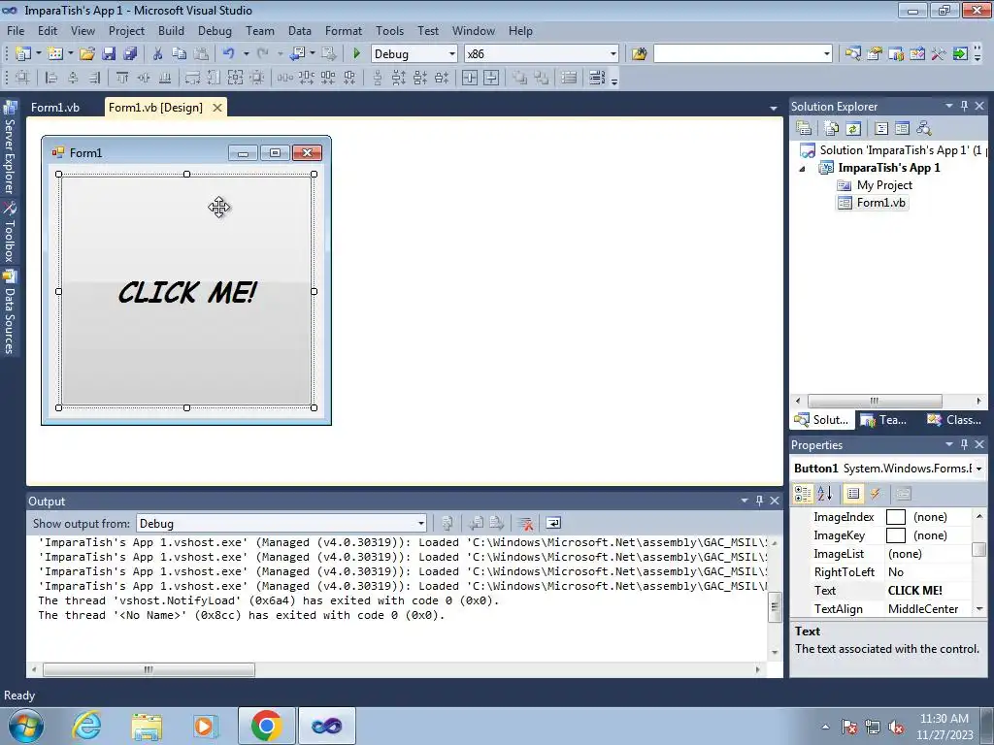The image size is (994, 745).
Task: Click the Text property value field
Action: pyautogui.click(x=929, y=591)
